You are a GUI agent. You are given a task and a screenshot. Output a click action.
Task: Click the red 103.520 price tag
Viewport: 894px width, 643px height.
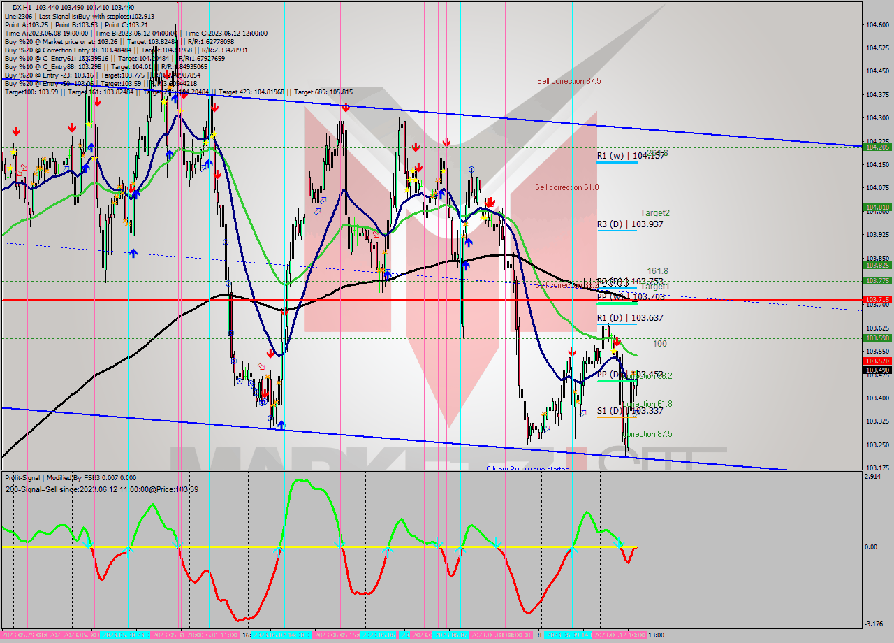click(x=877, y=361)
